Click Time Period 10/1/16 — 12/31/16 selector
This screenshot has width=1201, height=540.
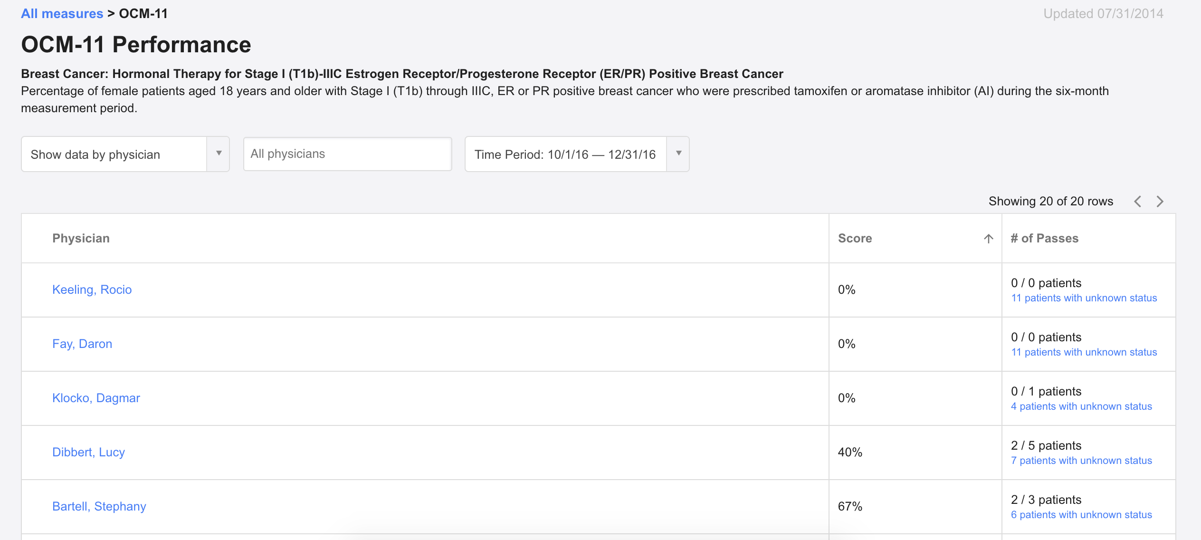tap(577, 154)
